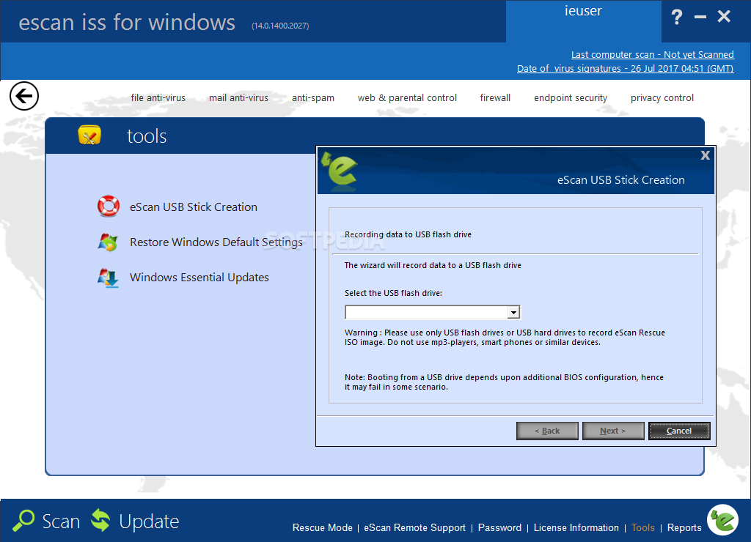Image resolution: width=751 pixels, height=542 pixels.
Task: Click the back arrow icon
Action: 24,96
